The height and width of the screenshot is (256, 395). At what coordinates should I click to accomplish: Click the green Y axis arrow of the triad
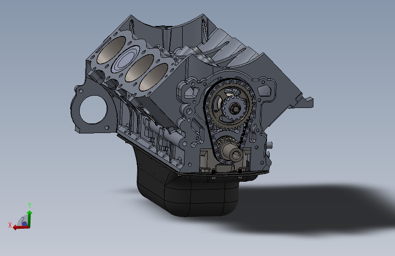30,219
